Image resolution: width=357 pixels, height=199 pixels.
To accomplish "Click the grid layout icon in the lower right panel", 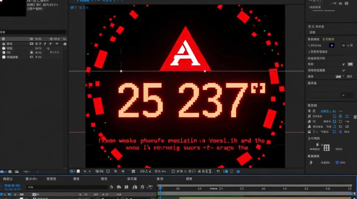I will (326, 148).
